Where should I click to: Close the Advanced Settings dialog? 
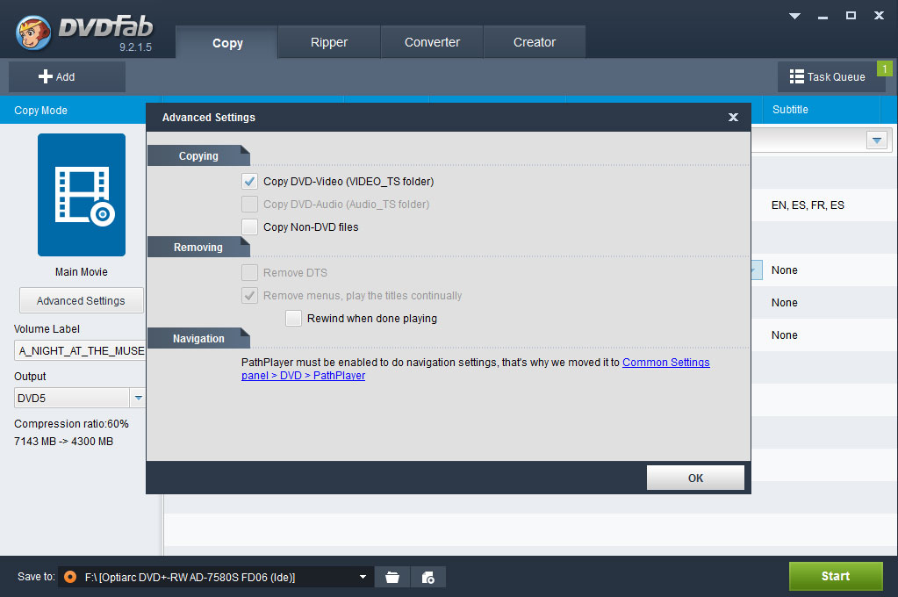[x=733, y=118]
